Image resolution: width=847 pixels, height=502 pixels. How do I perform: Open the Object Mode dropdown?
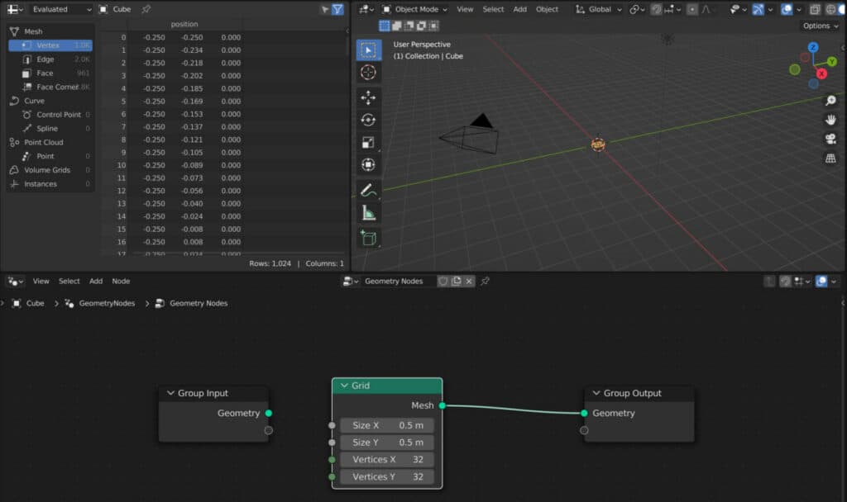[x=415, y=9]
